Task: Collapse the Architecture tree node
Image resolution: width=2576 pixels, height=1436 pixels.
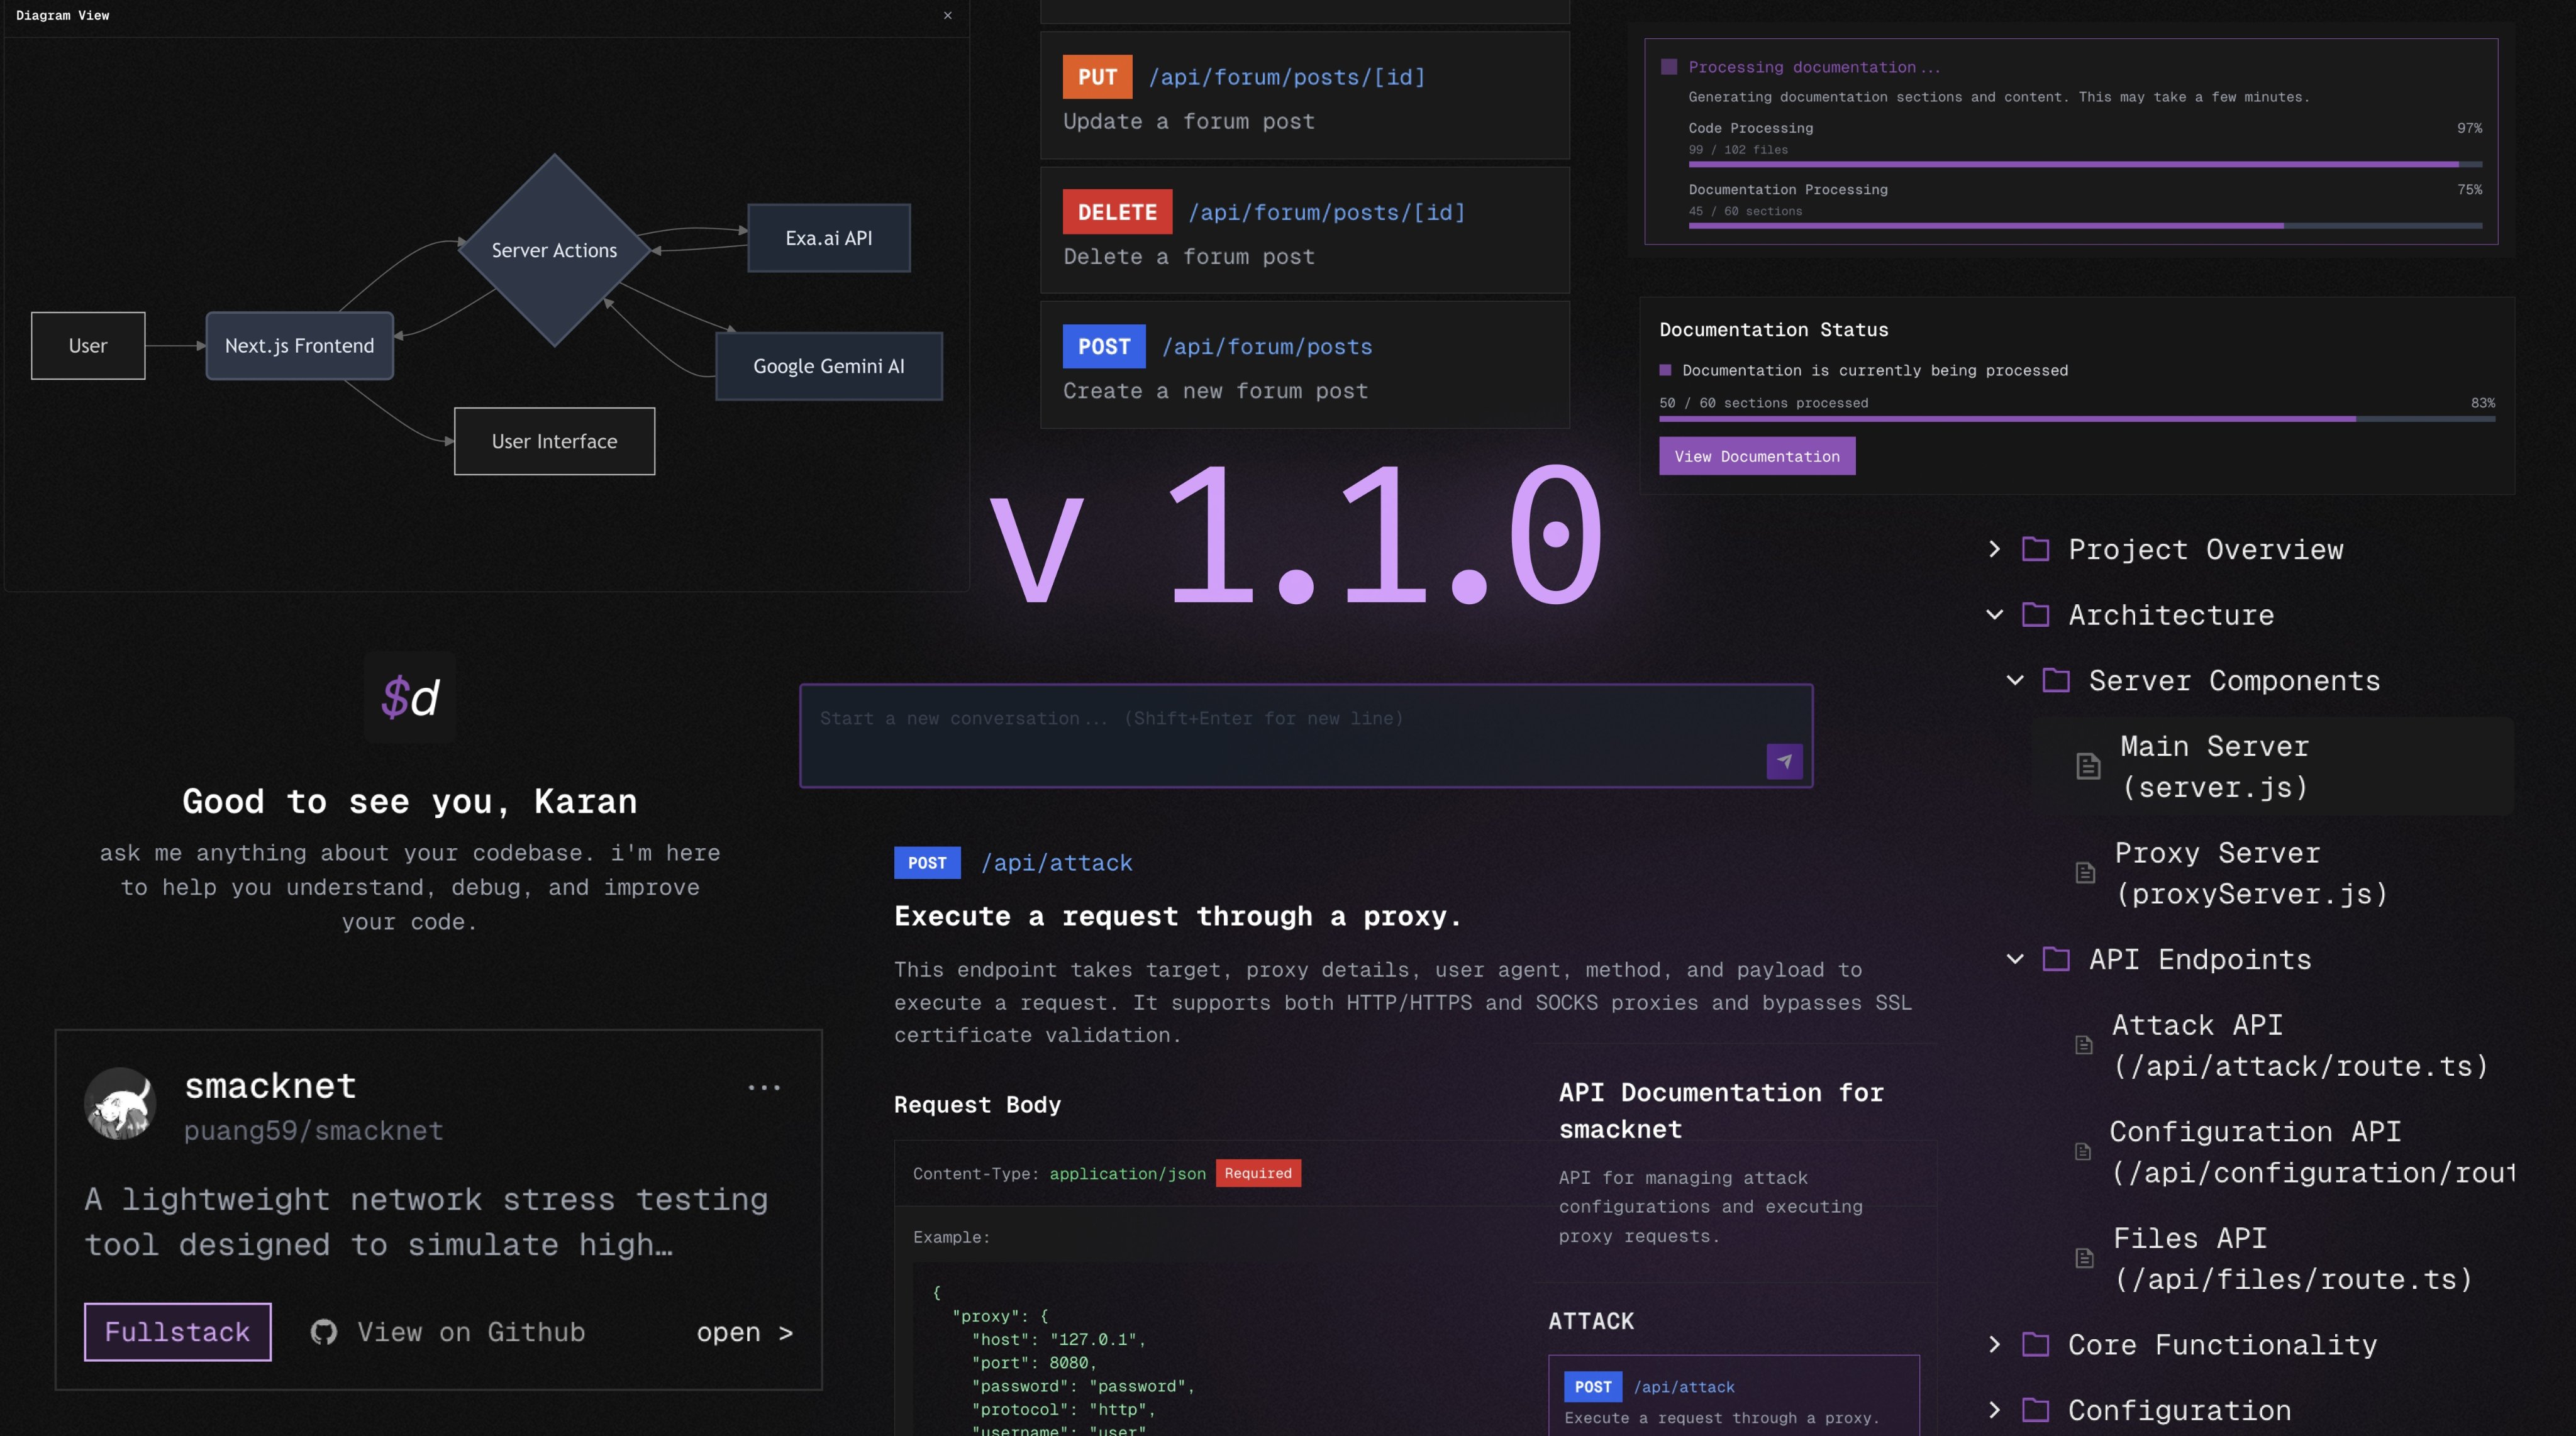Action: (x=1994, y=614)
